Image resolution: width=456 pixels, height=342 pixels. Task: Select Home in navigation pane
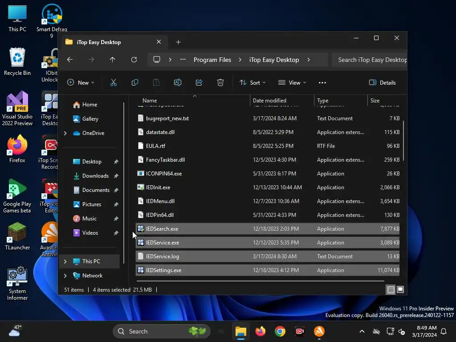click(x=90, y=105)
